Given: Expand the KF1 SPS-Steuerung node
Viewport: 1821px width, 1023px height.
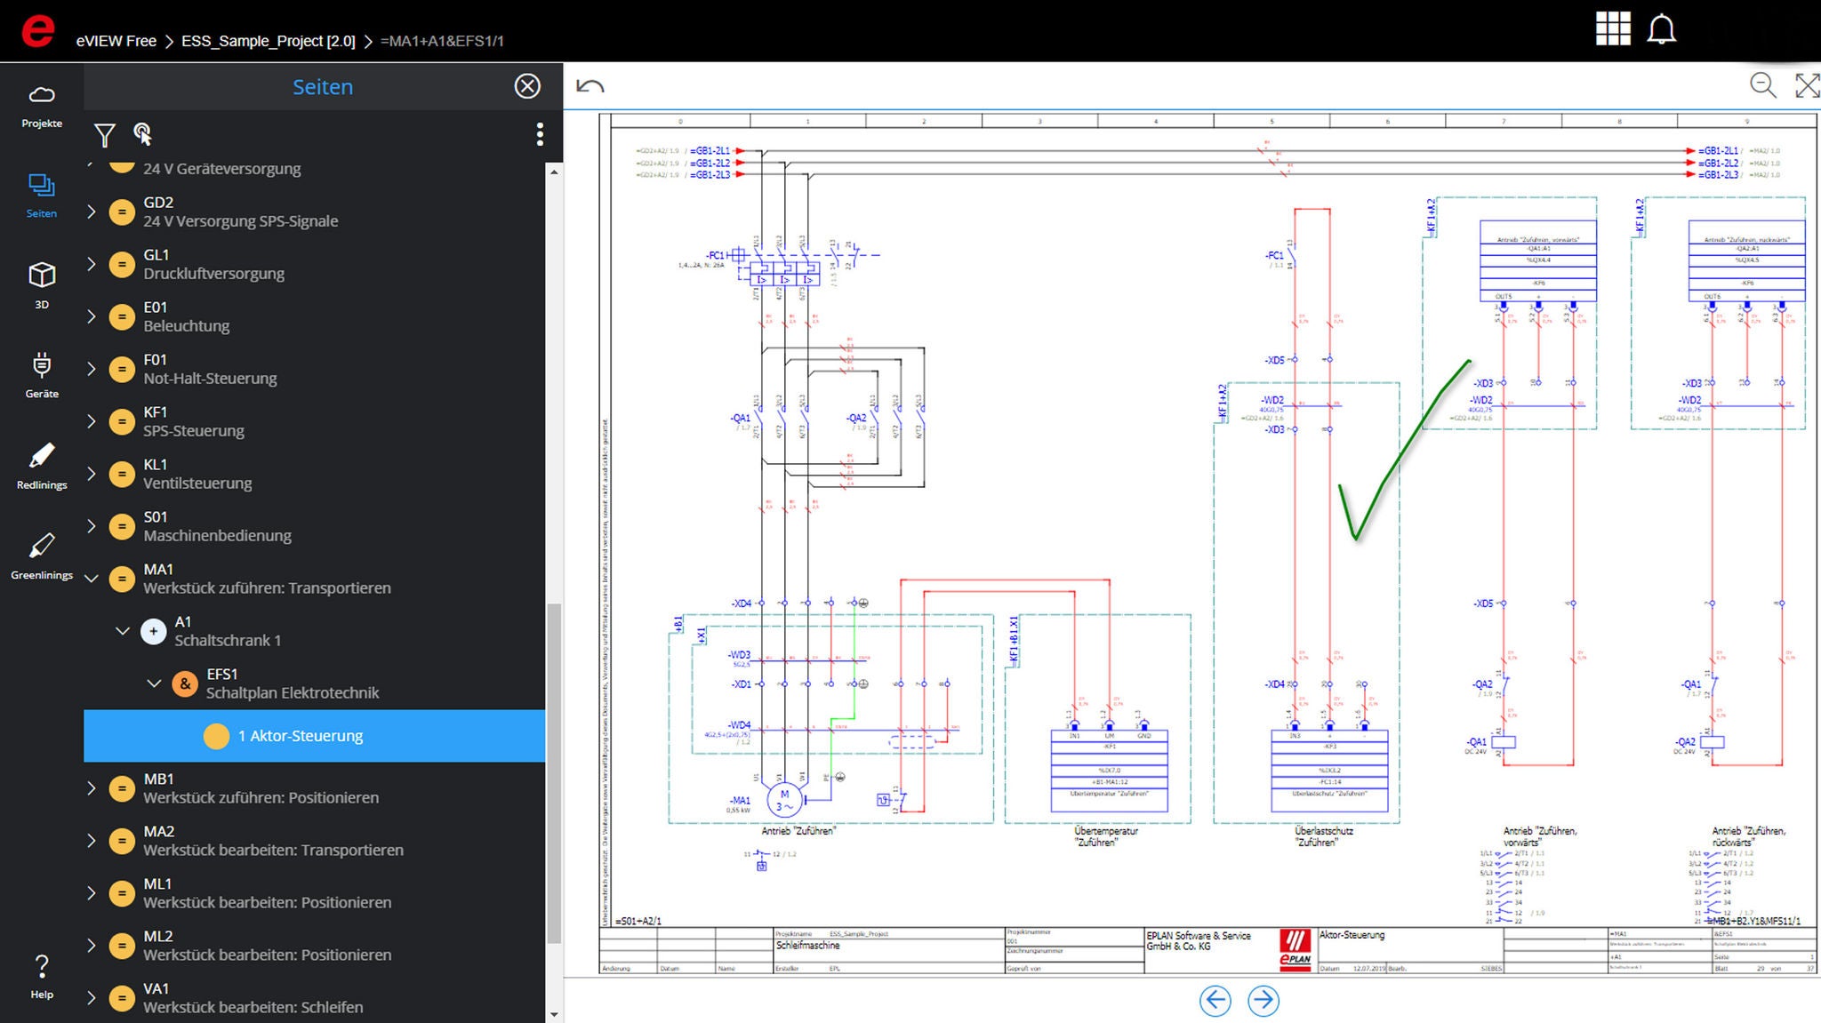Looking at the screenshot, I should coord(91,421).
